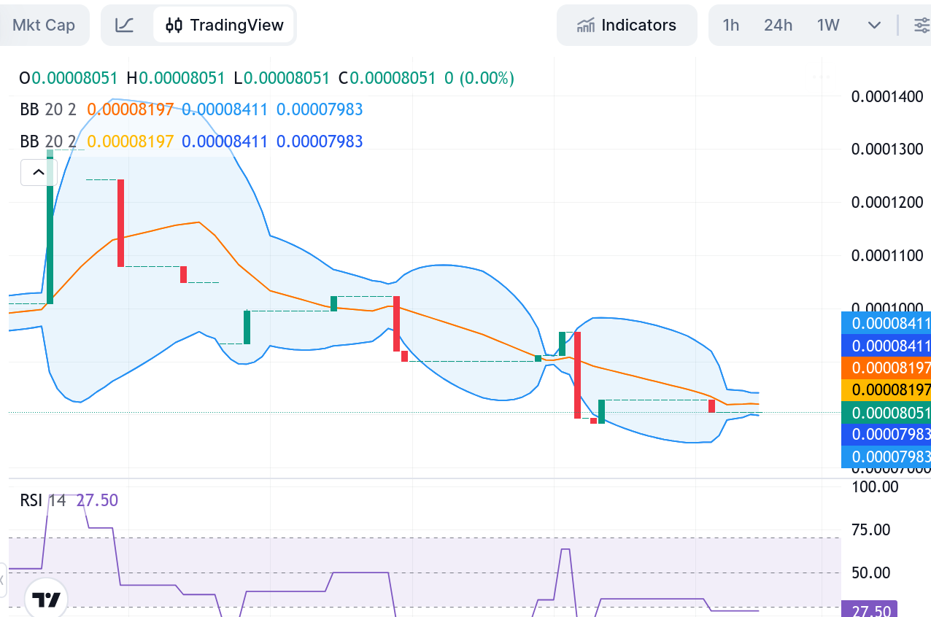Switch to the line chart view
Image resolution: width=931 pixels, height=617 pixels.
(125, 26)
